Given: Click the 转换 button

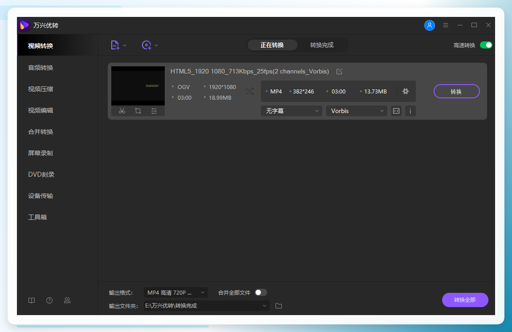Looking at the screenshot, I should coord(456,91).
